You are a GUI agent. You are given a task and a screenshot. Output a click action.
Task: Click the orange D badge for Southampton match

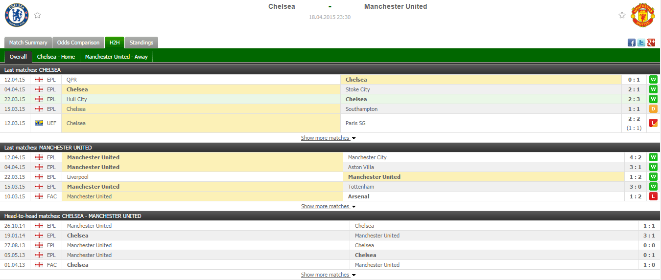point(653,109)
